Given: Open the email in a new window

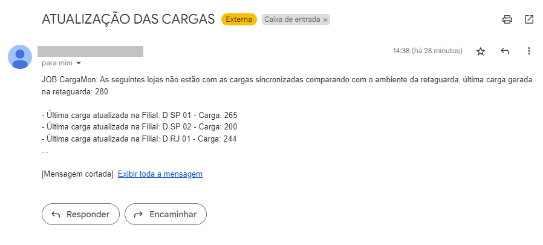Looking at the screenshot, I should point(529,19).
